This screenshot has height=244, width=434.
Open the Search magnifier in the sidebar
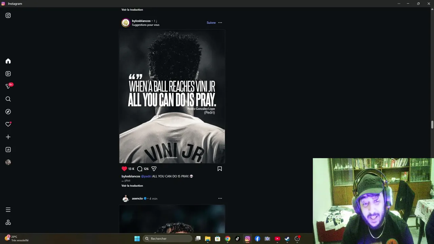click(x=8, y=99)
